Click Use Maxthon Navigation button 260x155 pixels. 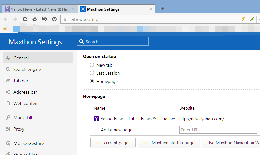231,143
